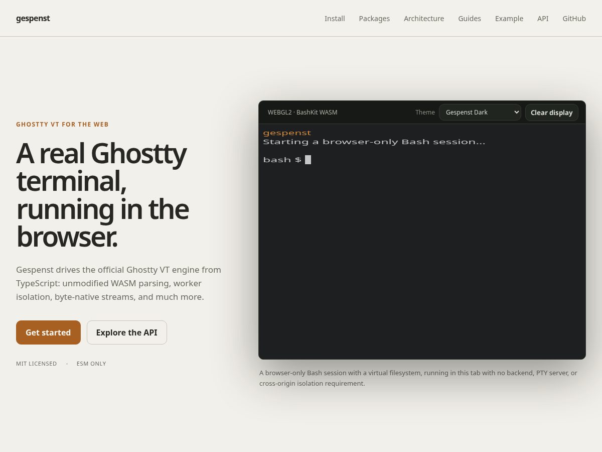Visit the GitHub link in header
This screenshot has width=602, height=452.
tap(574, 19)
